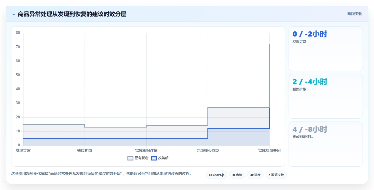The image size is (374, 190).
Task: Click the y-axis value 10
Action: tap(18, 131)
